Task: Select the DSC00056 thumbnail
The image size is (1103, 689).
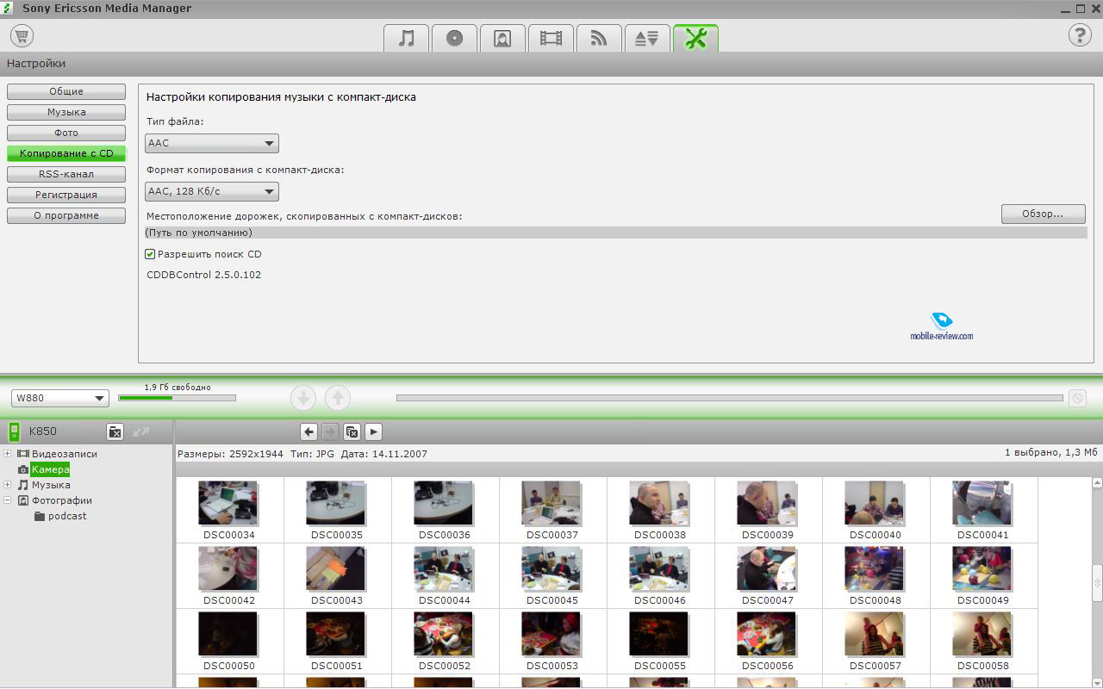Action: pyautogui.click(x=767, y=634)
